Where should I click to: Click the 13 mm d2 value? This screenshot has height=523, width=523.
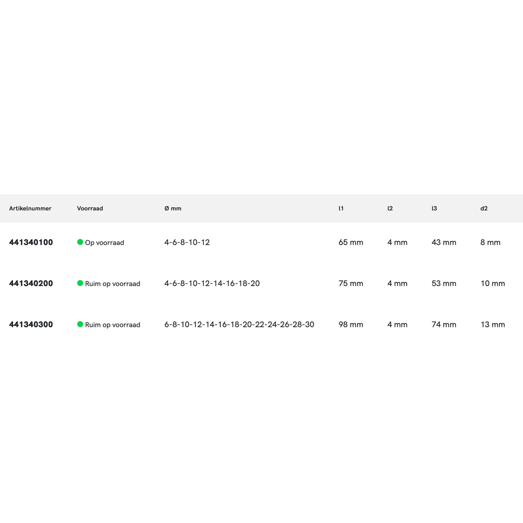pos(493,324)
